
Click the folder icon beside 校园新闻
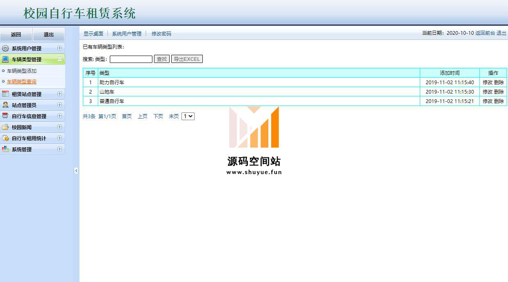click(x=5, y=127)
